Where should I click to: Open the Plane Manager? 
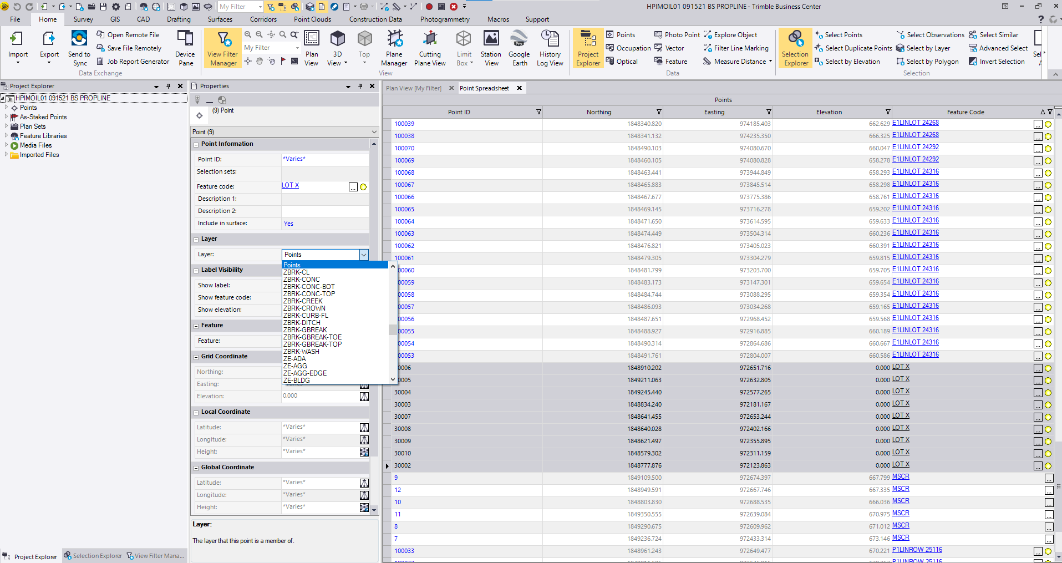pyautogui.click(x=394, y=48)
